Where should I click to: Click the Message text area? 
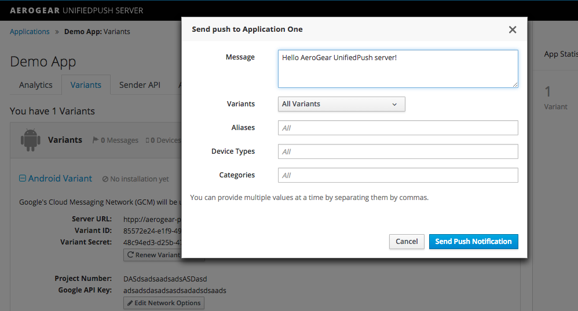(398, 69)
